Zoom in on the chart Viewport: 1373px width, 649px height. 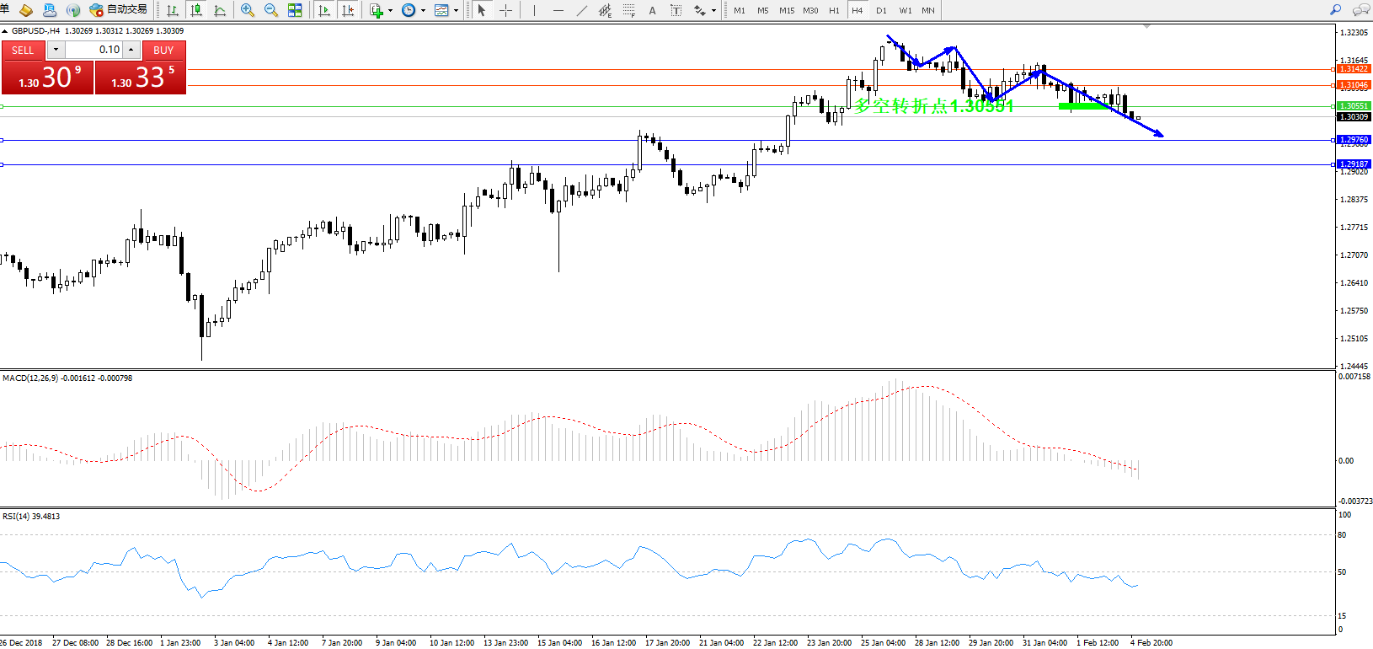(247, 10)
